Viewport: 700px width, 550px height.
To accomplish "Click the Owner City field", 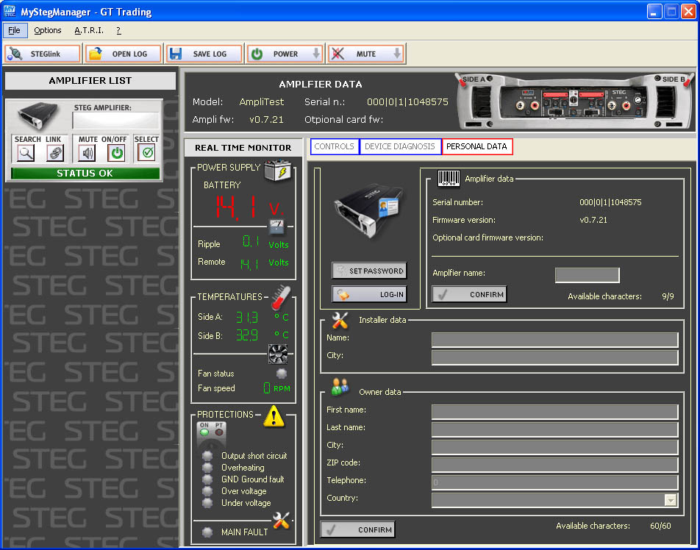I will pos(555,447).
